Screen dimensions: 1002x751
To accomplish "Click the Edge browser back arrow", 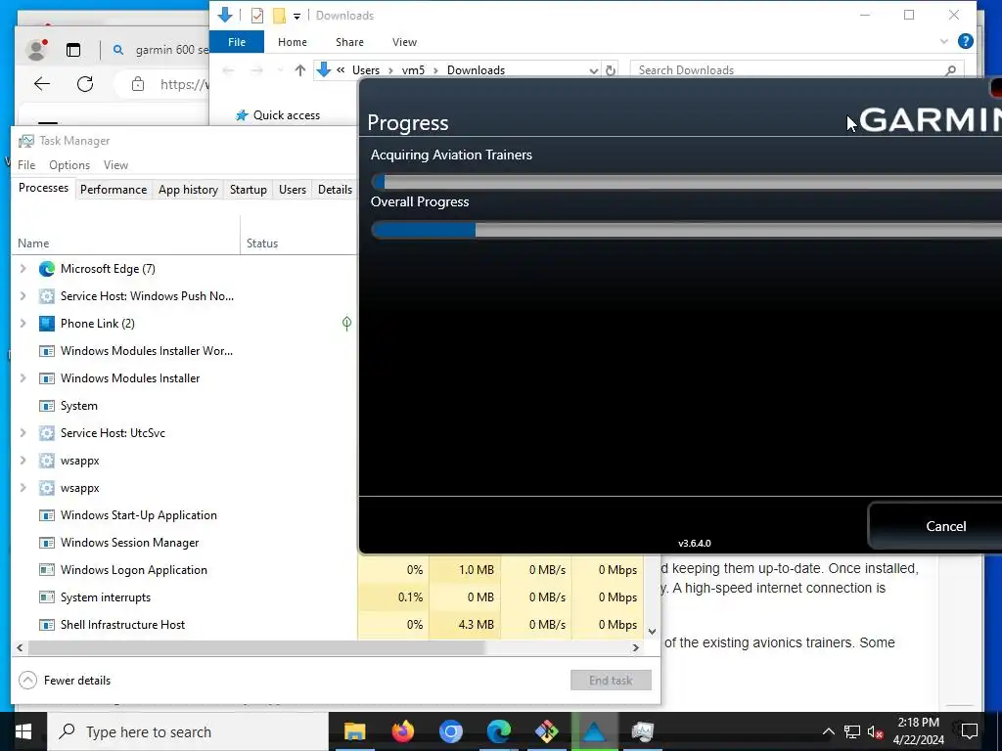I will (x=42, y=84).
